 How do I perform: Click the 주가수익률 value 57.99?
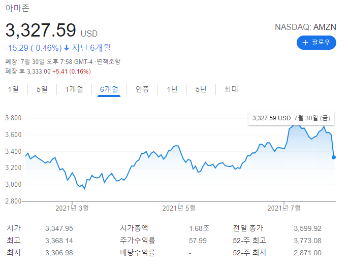click(x=198, y=241)
